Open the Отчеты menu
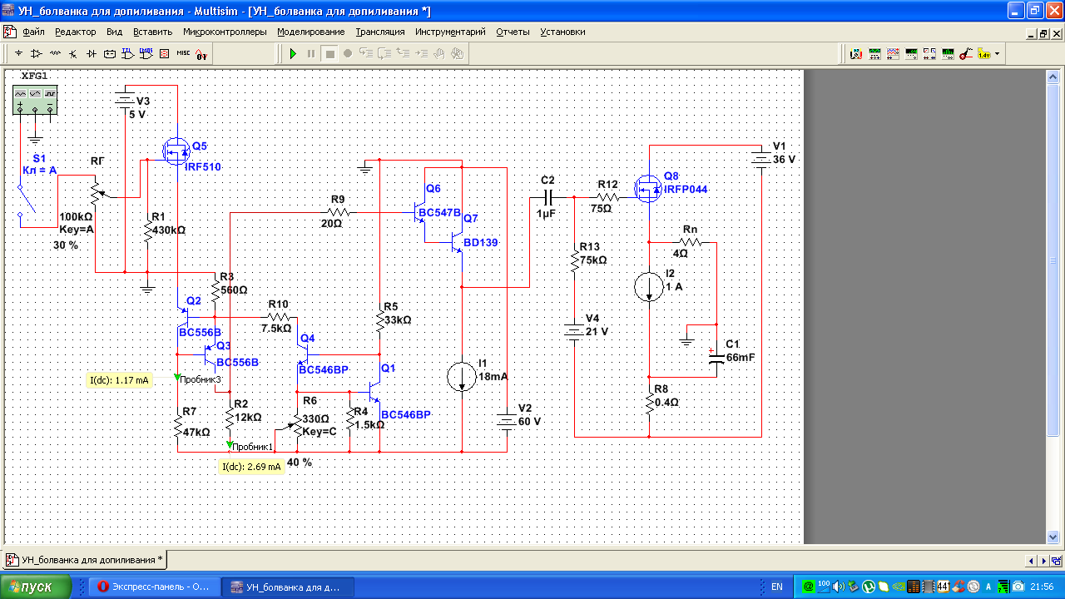 pyautogui.click(x=513, y=32)
